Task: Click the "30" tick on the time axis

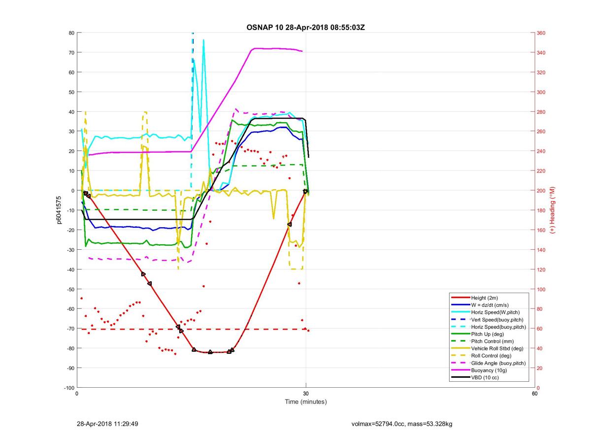Action: pyautogui.click(x=306, y=394)
